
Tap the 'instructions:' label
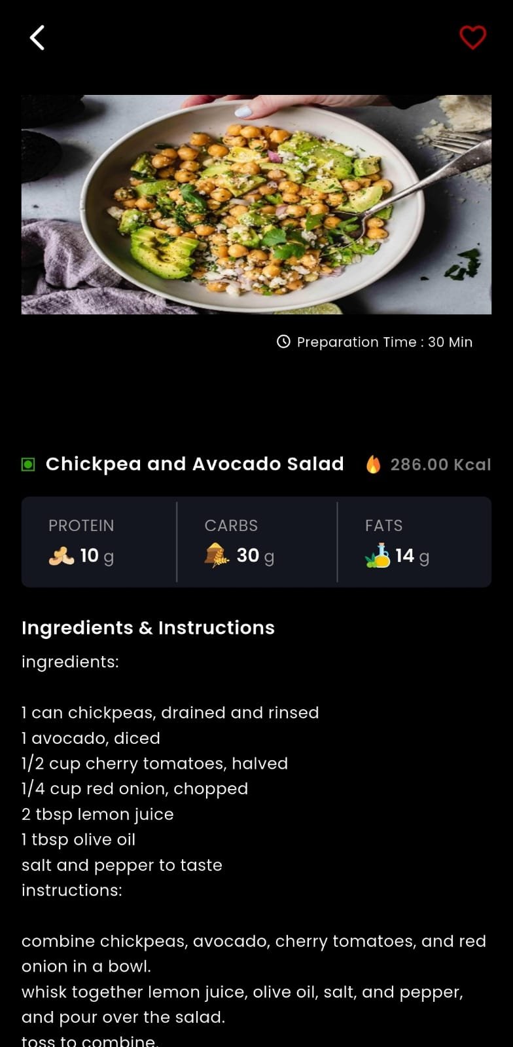point(72,891)
